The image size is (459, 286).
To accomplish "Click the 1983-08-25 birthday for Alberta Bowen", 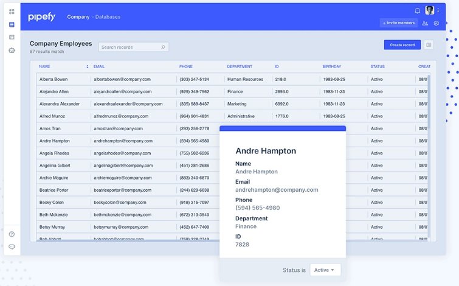I will [x=334, y=79].
